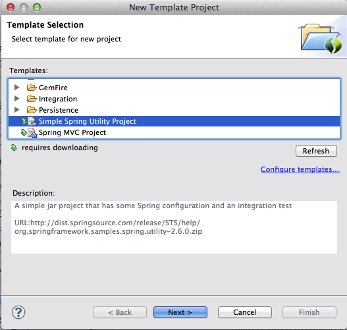Expand the Persistence tree node
The width and height of the screenshot is (347, 330).
(17, 109)
